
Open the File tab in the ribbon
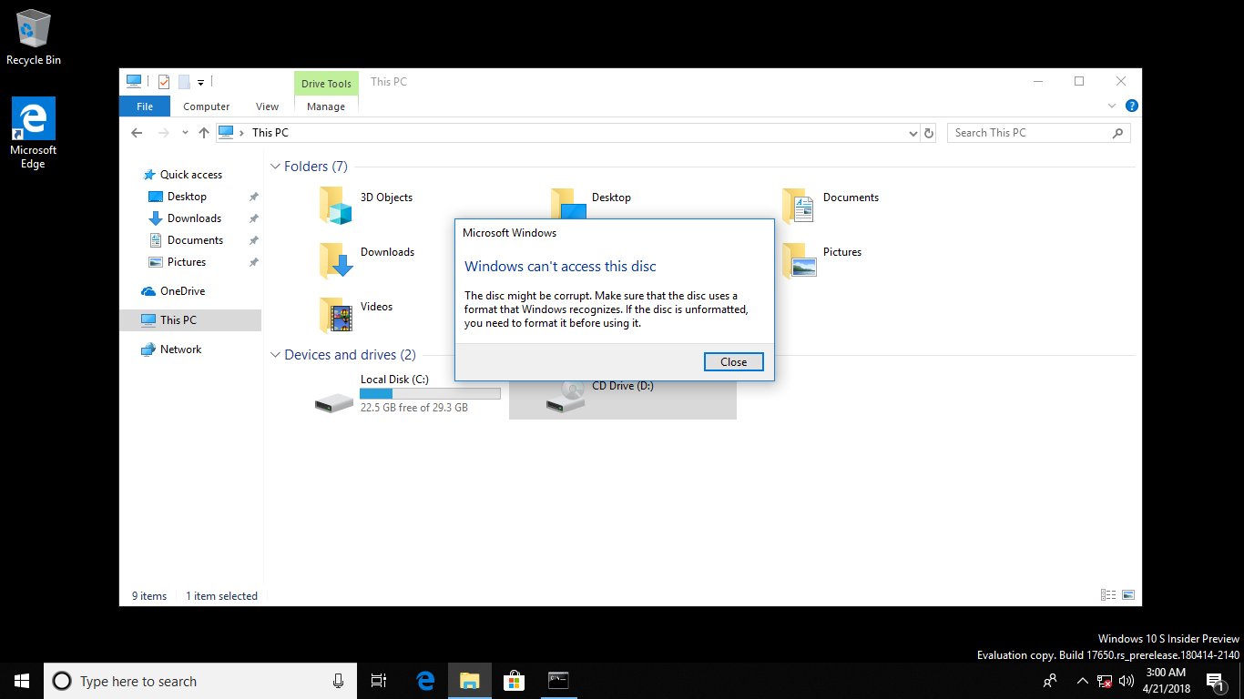click(145, 106)
